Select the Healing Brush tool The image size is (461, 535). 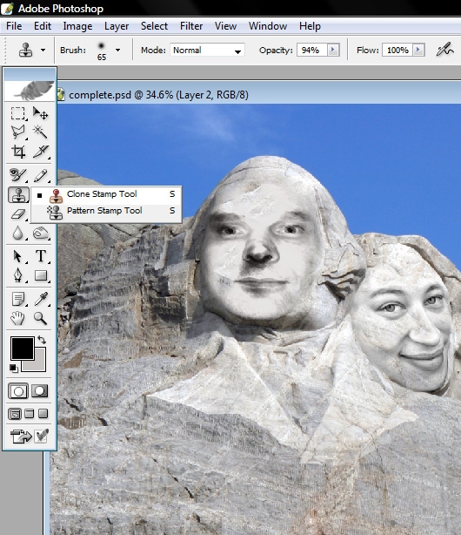click(17, 175)
